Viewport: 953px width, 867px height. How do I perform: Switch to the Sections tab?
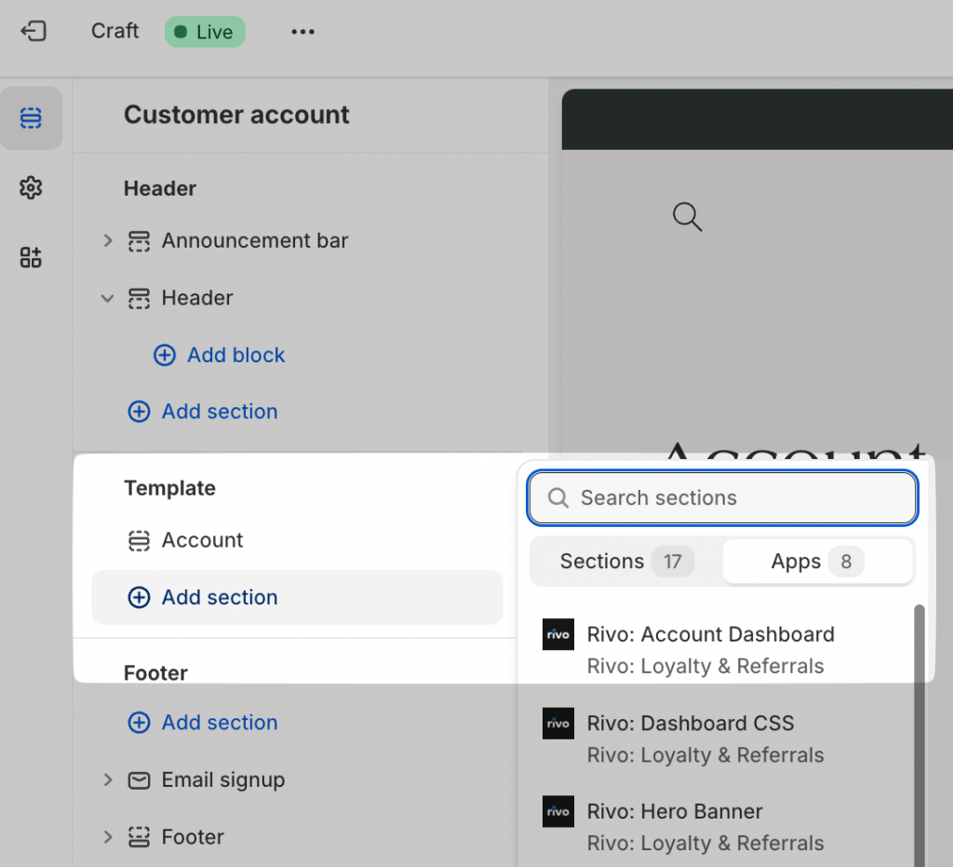pos(626,562)
